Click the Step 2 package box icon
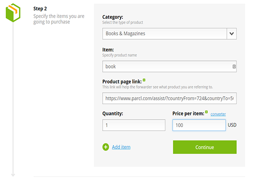 point(13,13)
